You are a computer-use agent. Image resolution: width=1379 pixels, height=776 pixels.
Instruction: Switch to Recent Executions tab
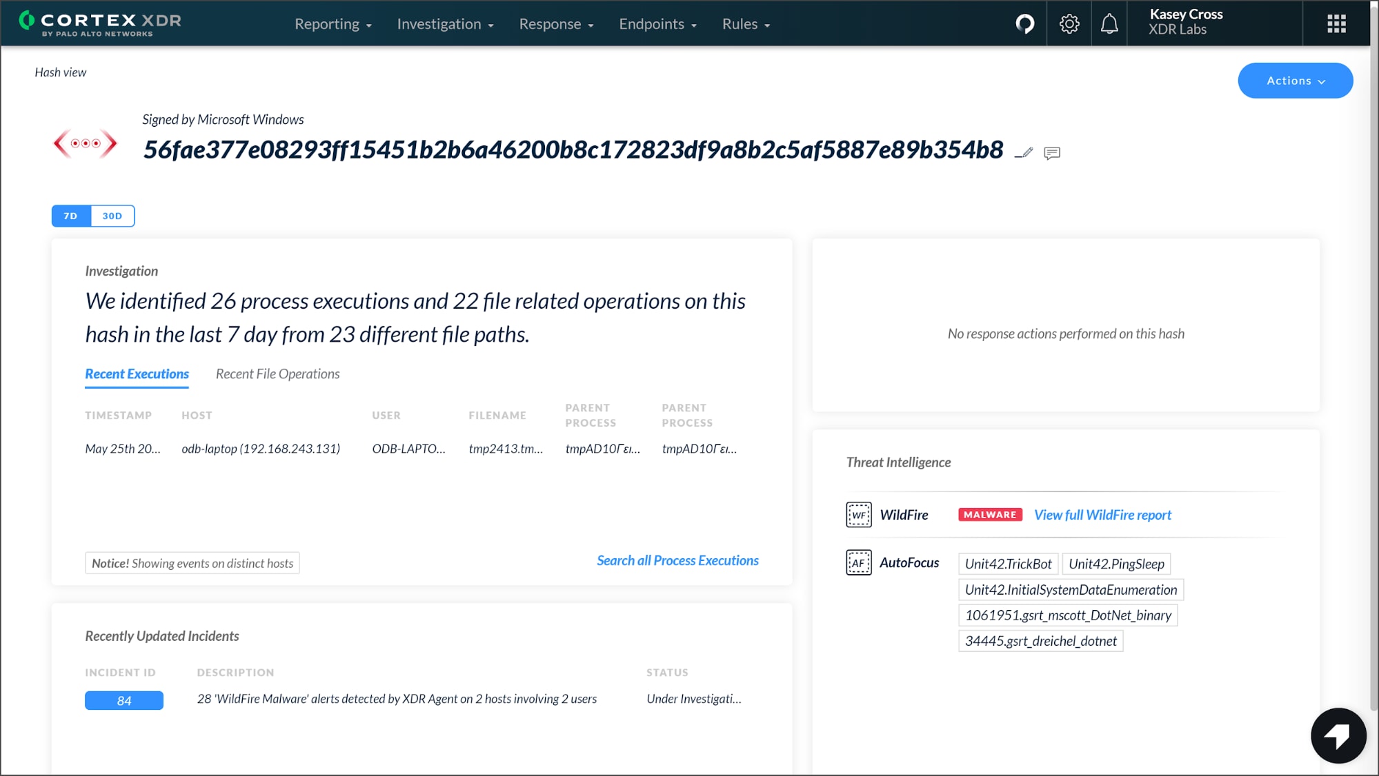(x=137, y=374)
